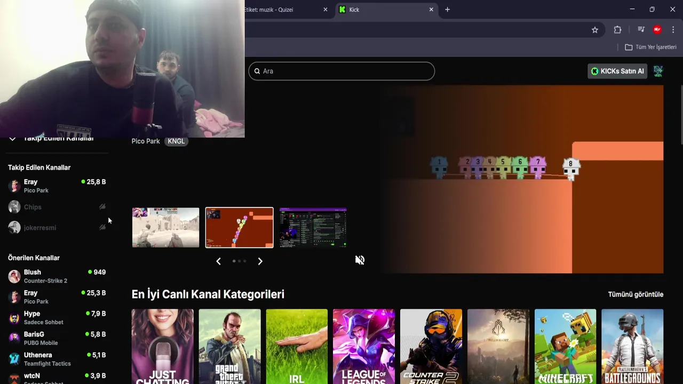683x384 pixels.
Task: Open the offline Chips channel
Action: [57, 207]
